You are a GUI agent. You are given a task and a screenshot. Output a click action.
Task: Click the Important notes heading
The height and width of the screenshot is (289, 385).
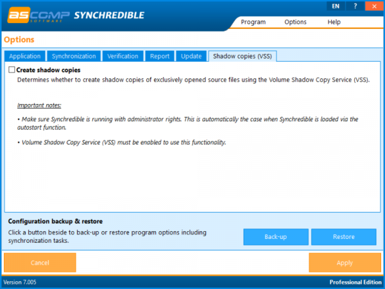(x=39, y=105)
